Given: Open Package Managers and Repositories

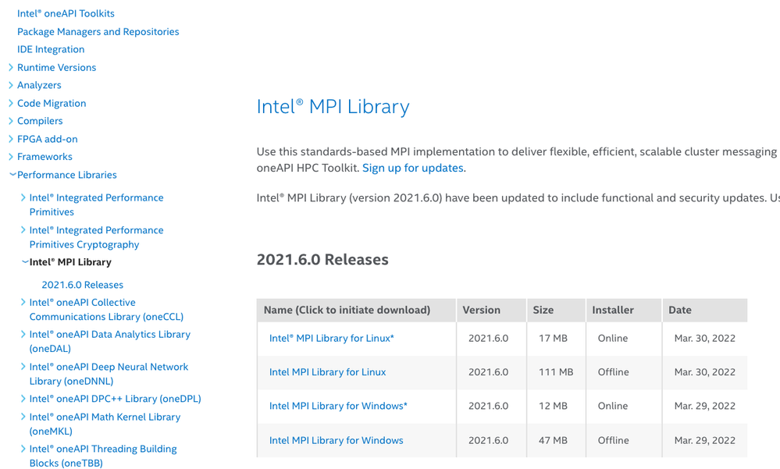Looking at the screenshot, I should [x=98, y=31].
